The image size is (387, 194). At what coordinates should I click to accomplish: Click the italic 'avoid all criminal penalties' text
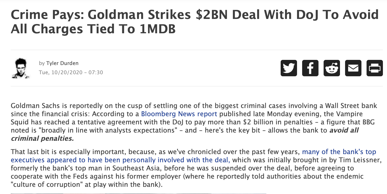185,134
